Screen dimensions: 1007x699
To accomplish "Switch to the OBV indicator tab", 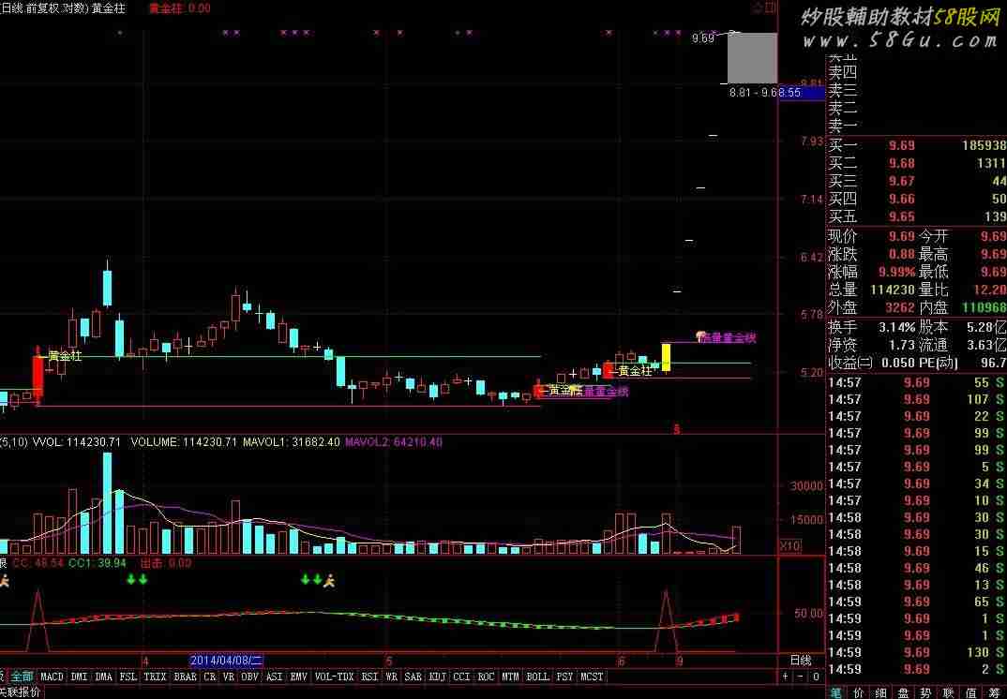I will point(250,677).
